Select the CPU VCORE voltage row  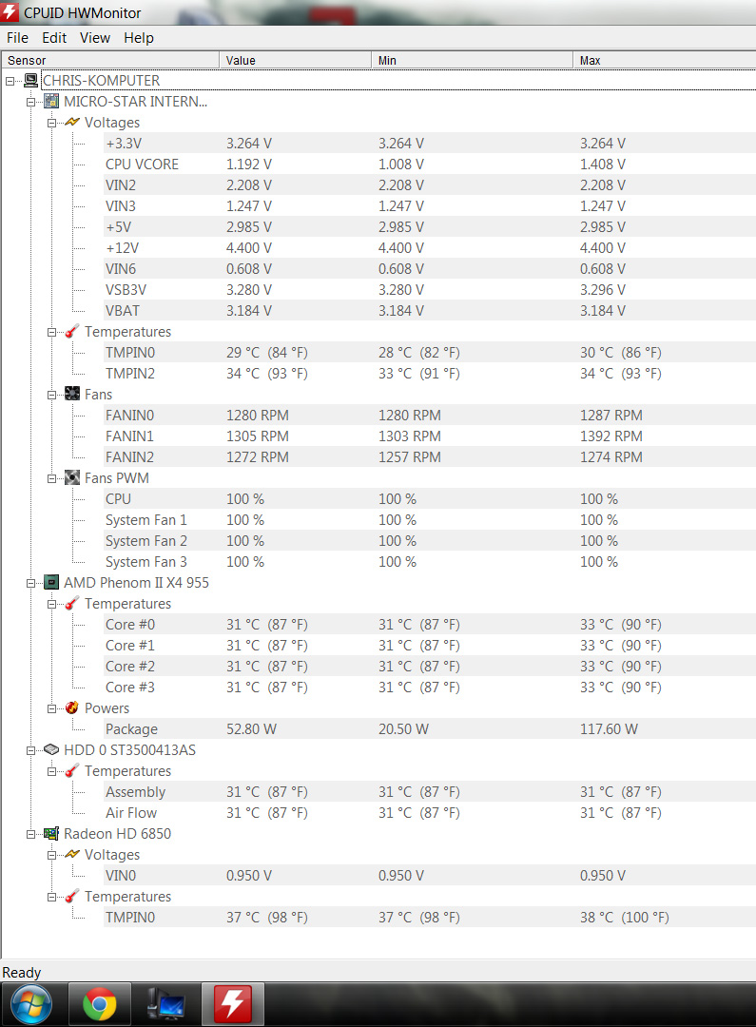tap(142, 165)
